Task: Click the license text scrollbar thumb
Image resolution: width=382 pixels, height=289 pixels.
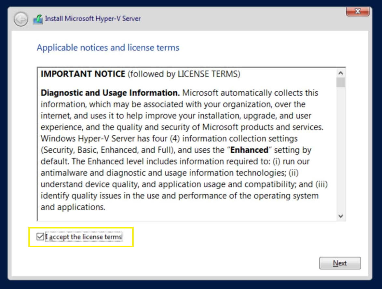Action: (341, 82)
